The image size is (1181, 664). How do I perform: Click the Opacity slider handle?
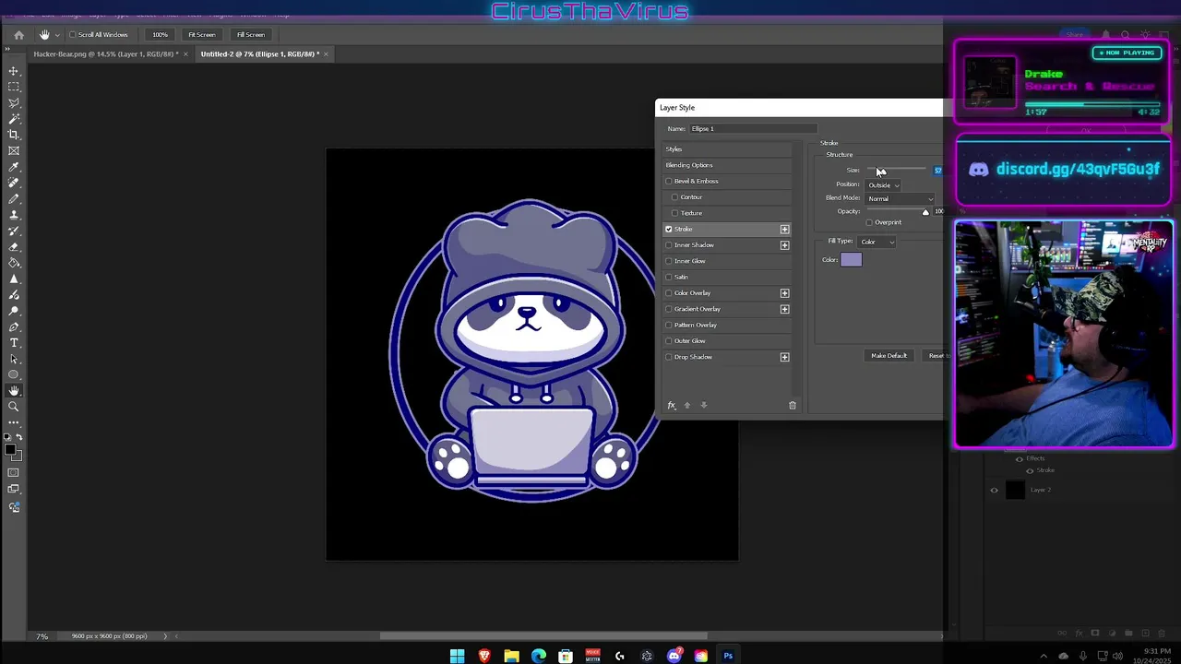point(925,212)
